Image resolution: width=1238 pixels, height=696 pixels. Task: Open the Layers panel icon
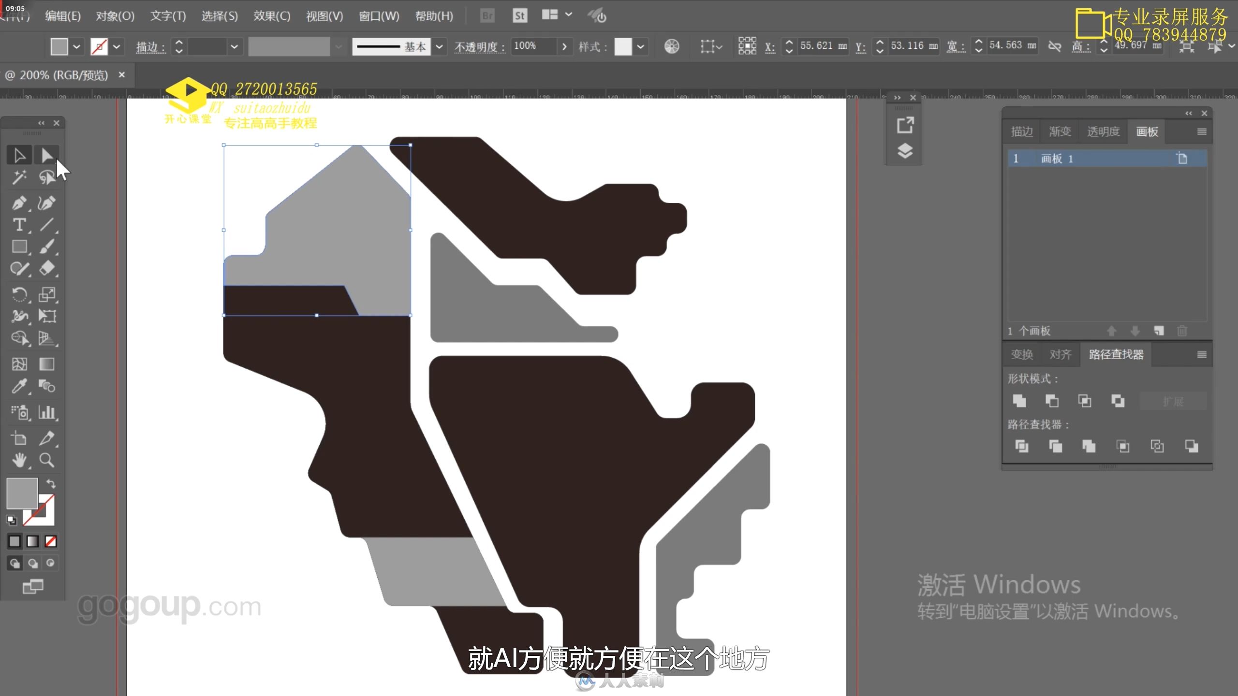tap(905, 151)
